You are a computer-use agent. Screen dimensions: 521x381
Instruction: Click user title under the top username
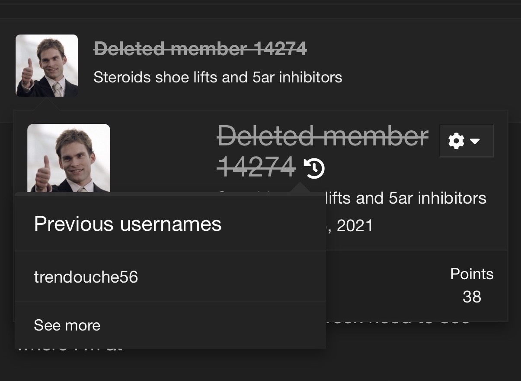coord(217,78)
